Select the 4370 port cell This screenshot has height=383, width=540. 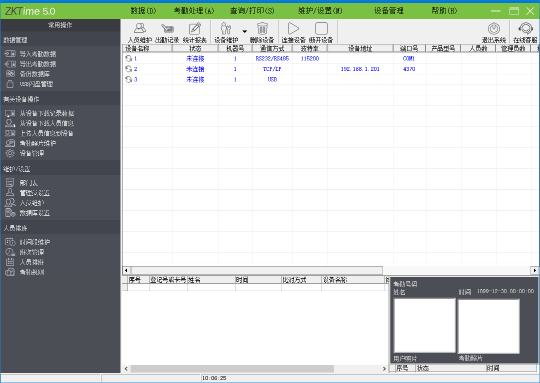[409, 69]
